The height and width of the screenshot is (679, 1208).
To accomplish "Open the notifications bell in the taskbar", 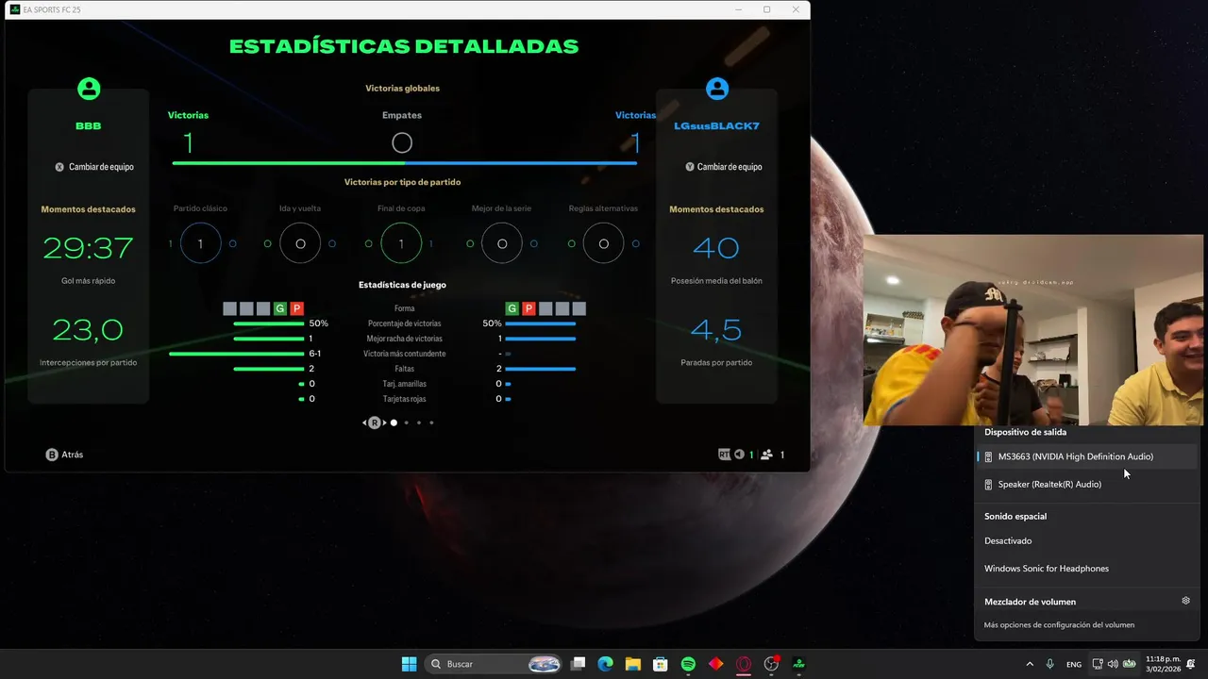I will click(1191, 664).
